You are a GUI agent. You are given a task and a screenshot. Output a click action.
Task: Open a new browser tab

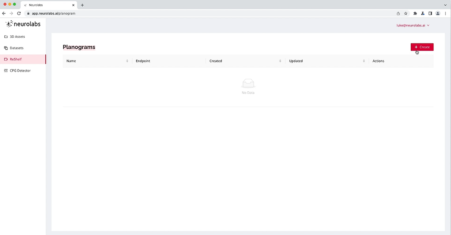tap(82, 5)
